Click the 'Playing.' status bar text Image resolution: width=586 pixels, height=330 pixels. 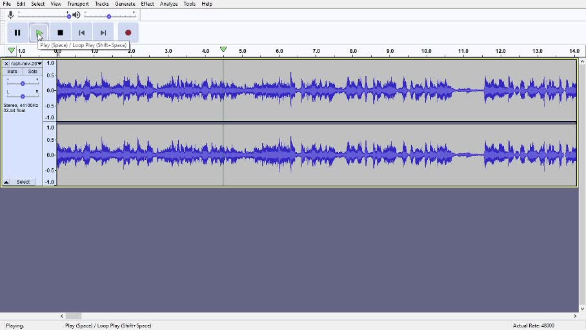point(15,325)
